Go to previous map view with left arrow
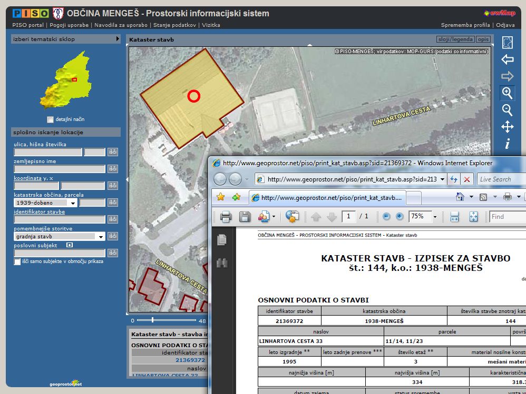The image size is (526, 394). (507, 59)
